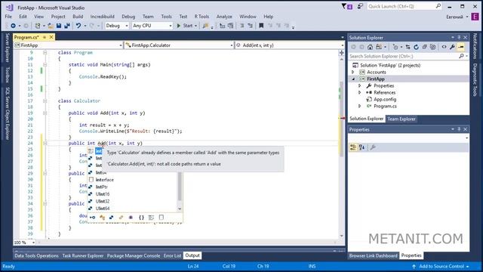
Task: Open the Add(int x, int y) member dropdown
Action: 290,45
